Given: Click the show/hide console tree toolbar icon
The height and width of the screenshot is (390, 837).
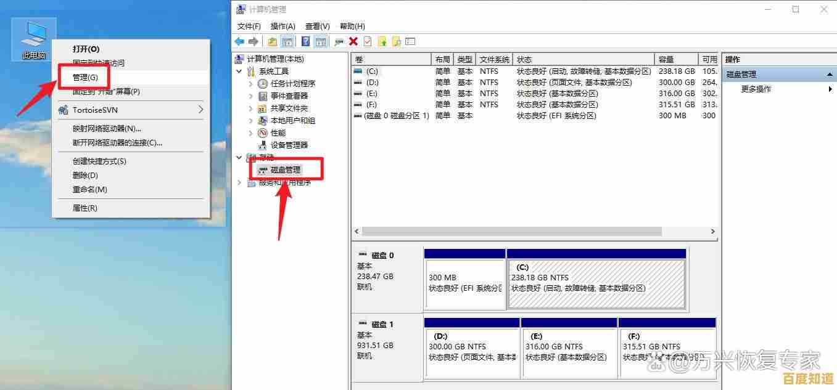Looking at the screenshot, I should [287, 41].
